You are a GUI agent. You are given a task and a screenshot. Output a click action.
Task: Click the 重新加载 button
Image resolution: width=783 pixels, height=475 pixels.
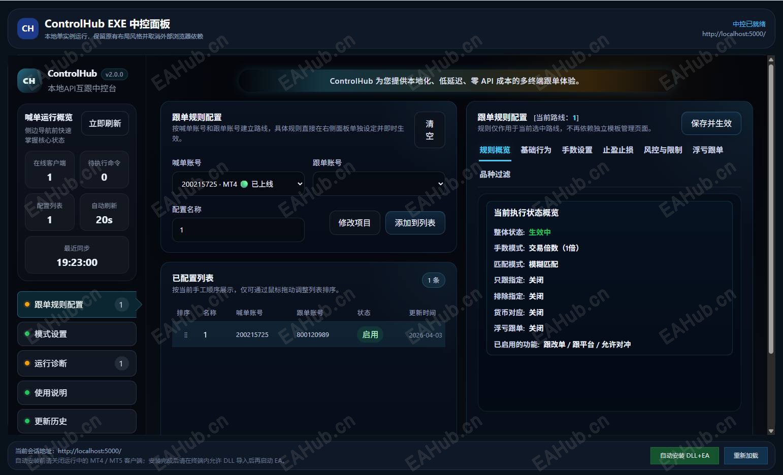point(745,456)
